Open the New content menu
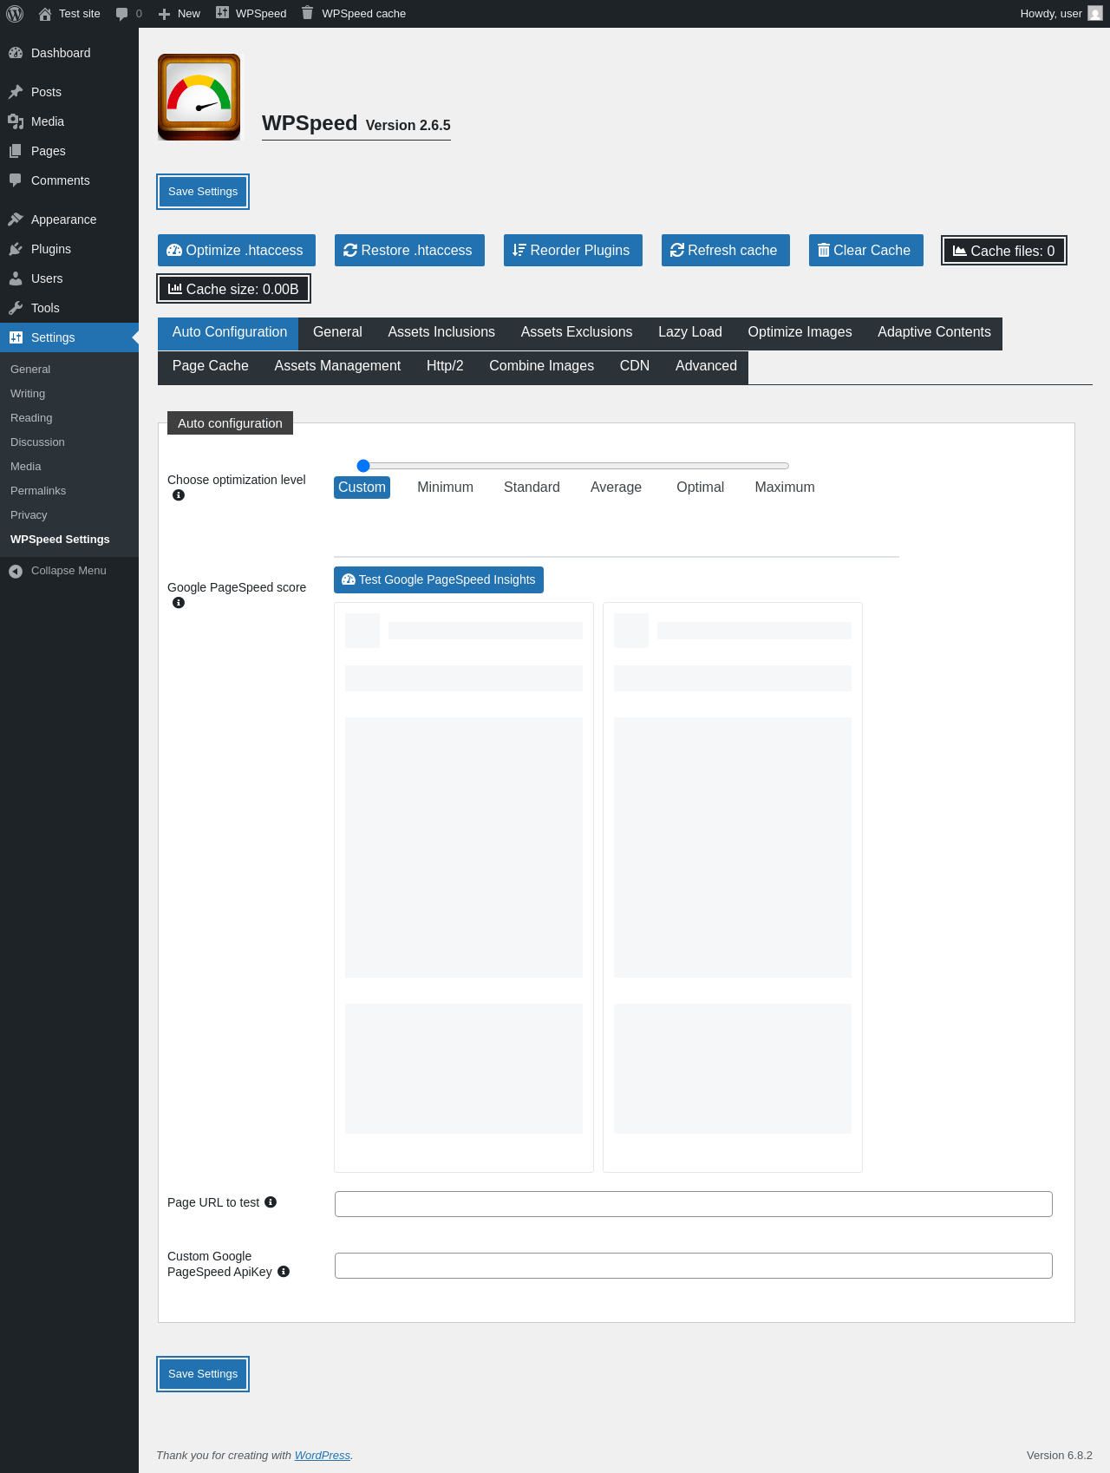 tap(179, 14)
